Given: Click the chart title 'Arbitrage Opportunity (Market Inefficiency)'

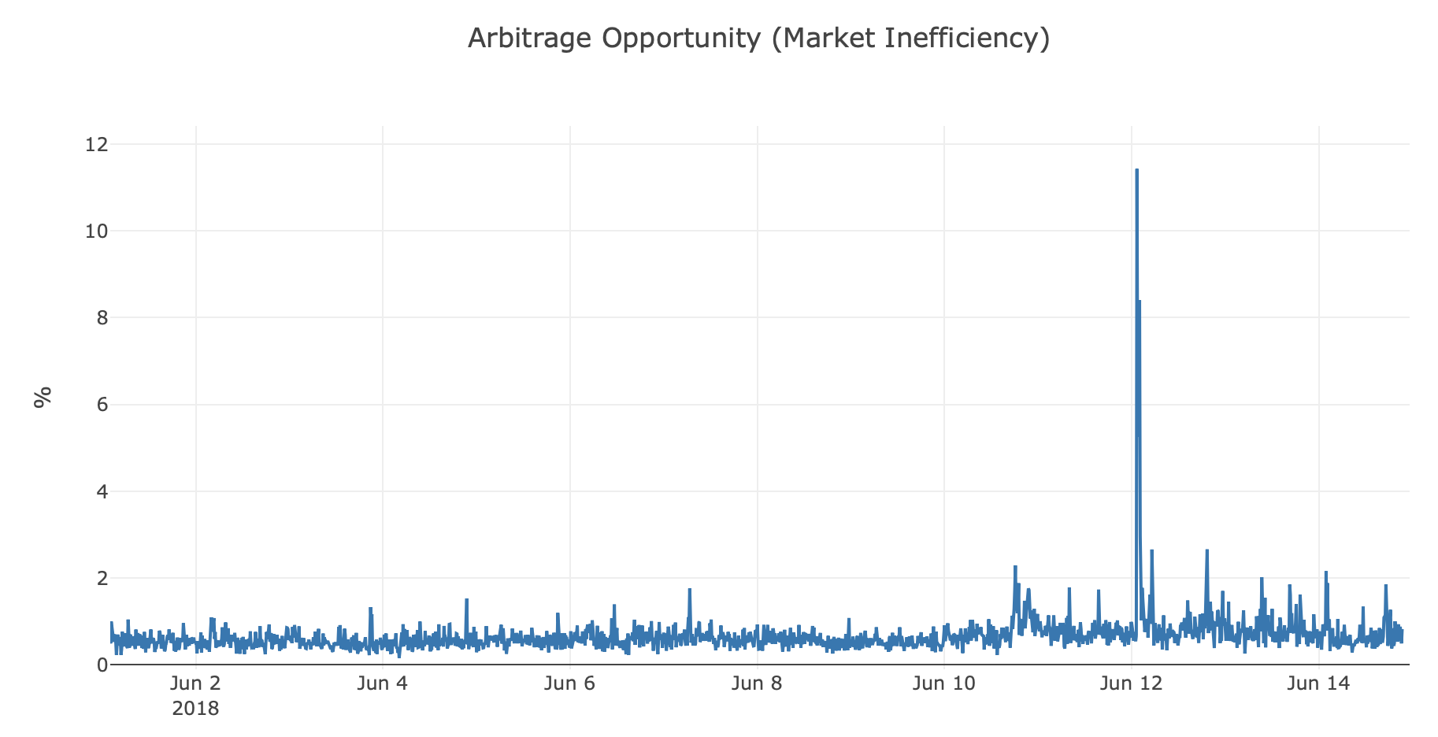Looking at the screenshot, I should pos(758,38).
